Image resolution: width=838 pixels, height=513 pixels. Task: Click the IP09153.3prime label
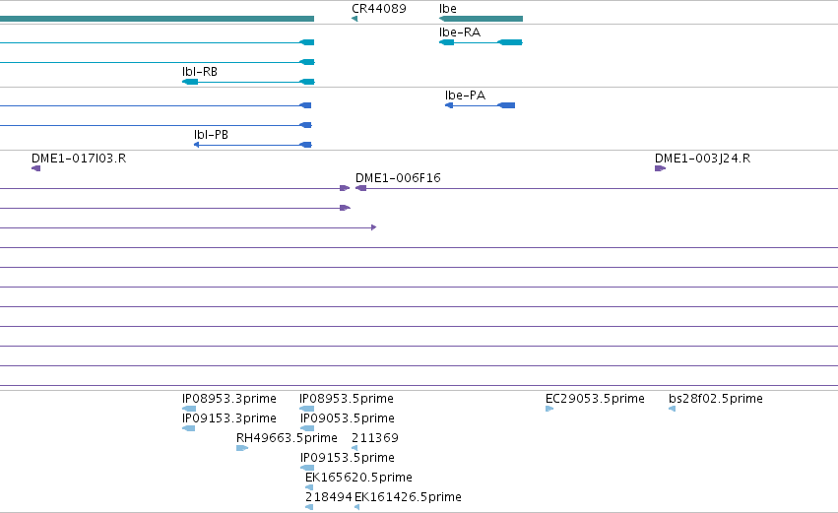229,418
